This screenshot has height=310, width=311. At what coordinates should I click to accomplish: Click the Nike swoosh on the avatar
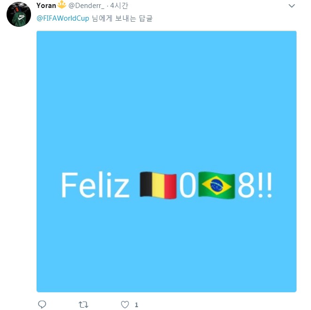click(21, 18)
